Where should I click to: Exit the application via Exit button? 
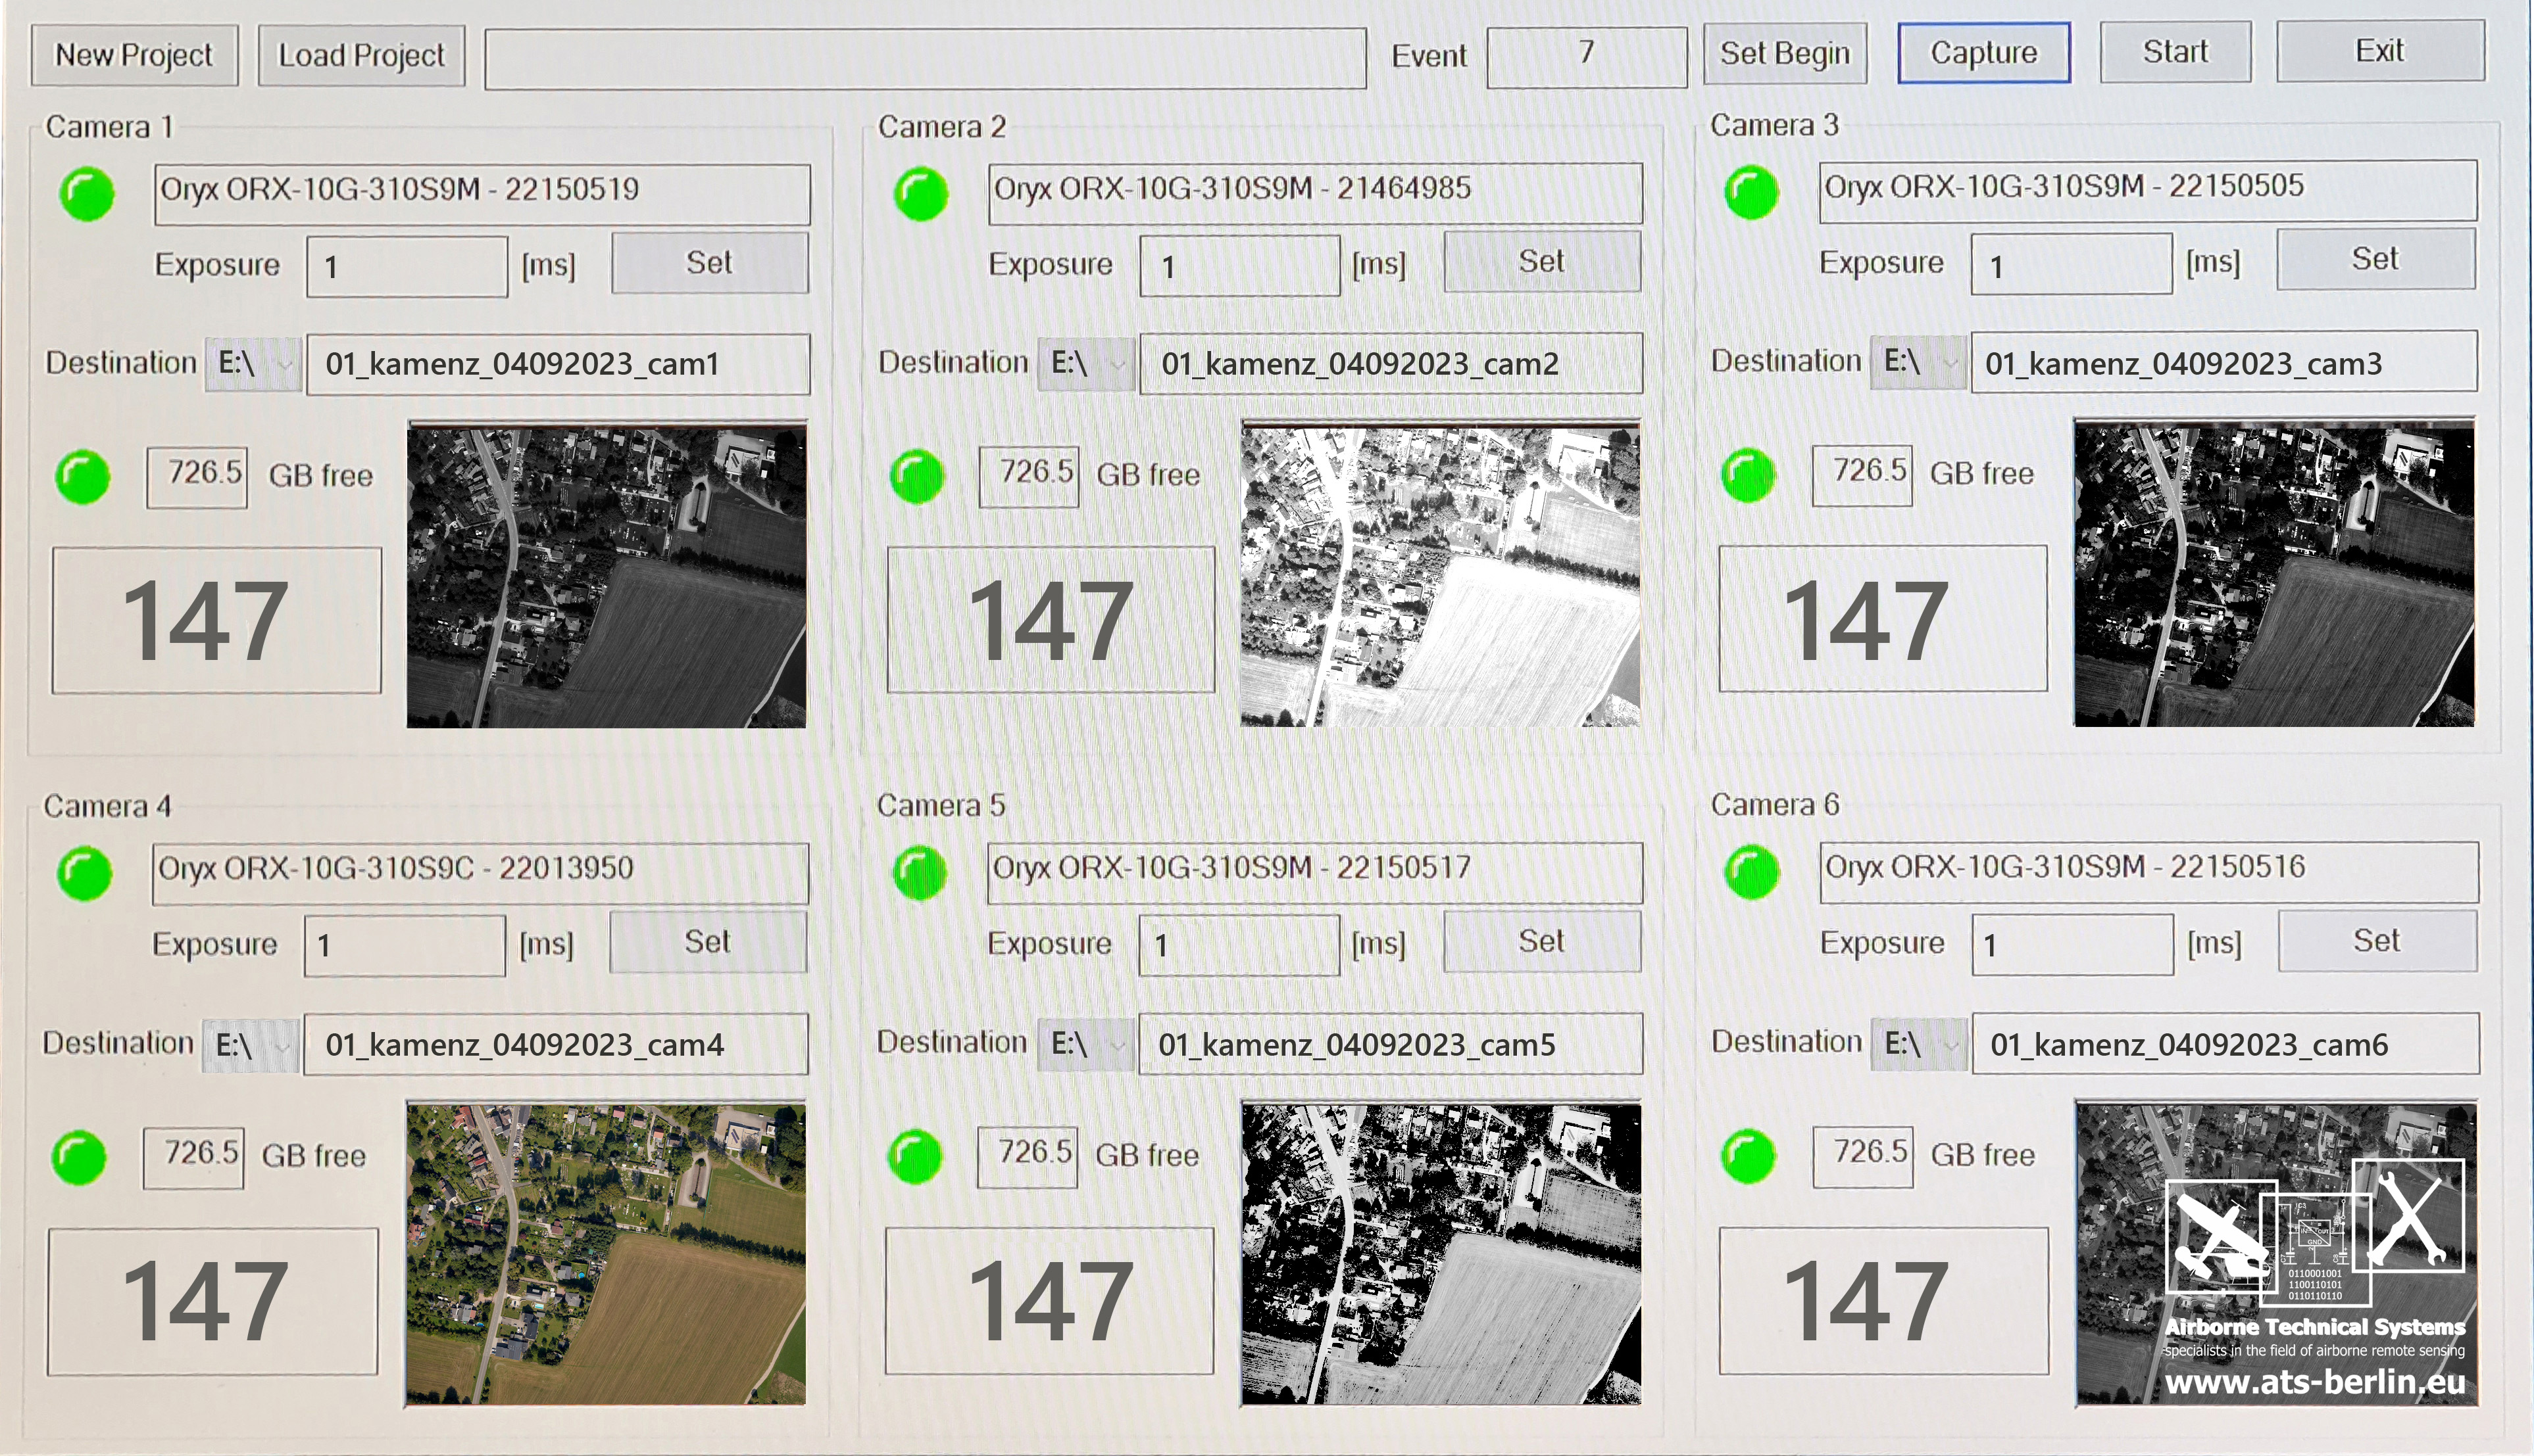click(2380, 51)
